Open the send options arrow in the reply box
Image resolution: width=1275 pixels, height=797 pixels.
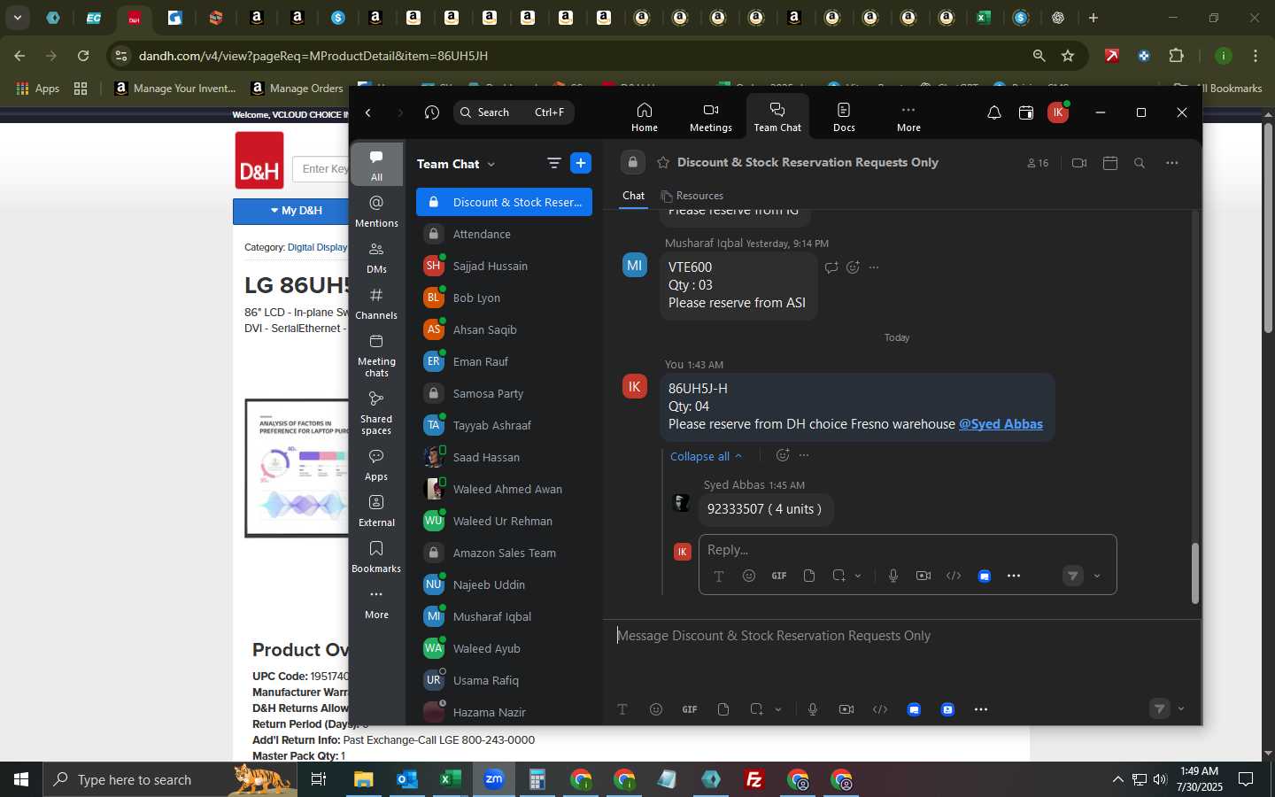coord(1097,576)
